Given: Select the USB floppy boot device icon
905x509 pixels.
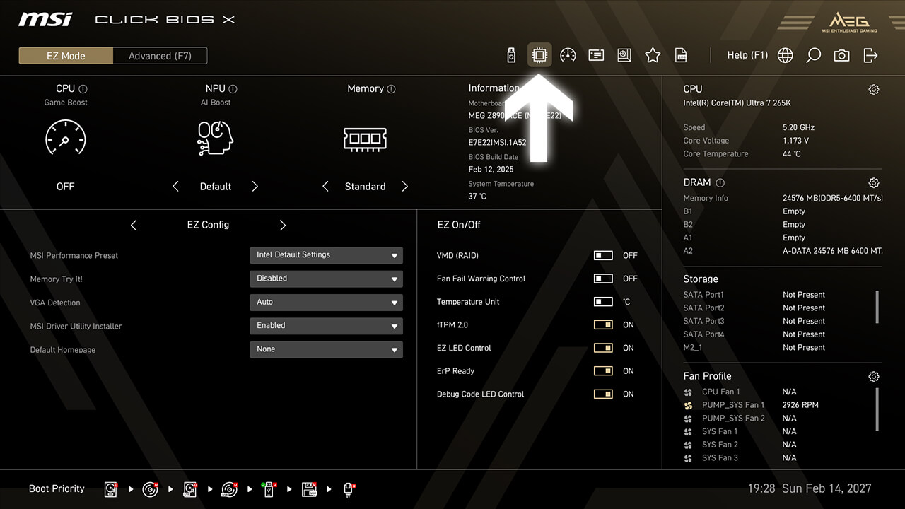Looking at the screenshot, I should [x=310, y=488].
